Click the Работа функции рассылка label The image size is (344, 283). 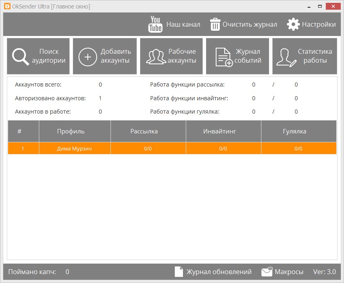click(x=187, y=84)
